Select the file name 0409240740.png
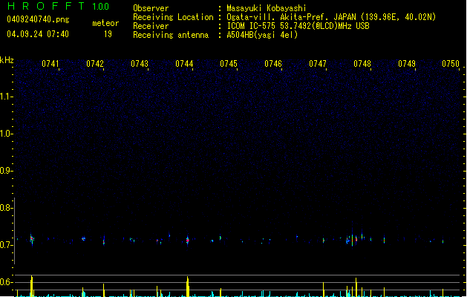Screen dimensions: 467x297 38,19
